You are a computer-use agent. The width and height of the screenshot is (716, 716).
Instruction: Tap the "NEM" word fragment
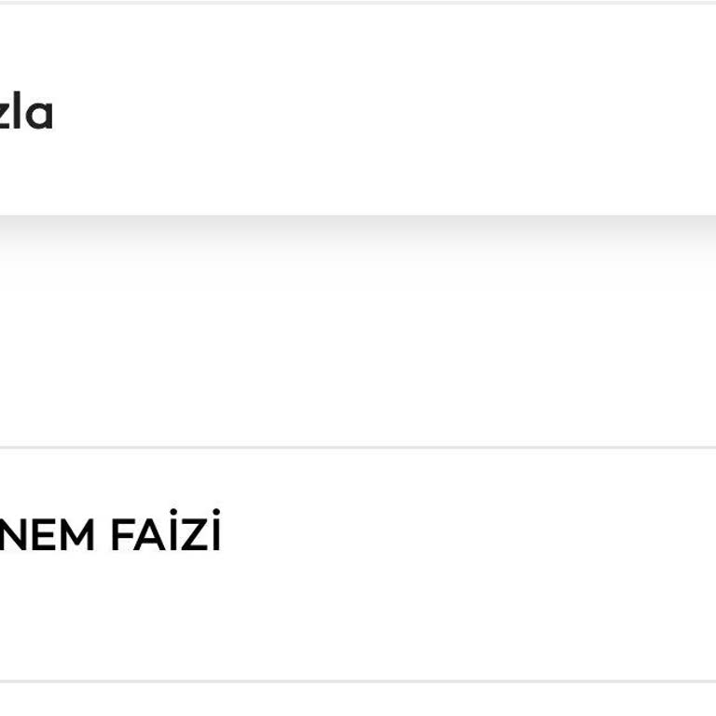click(47, 536)
